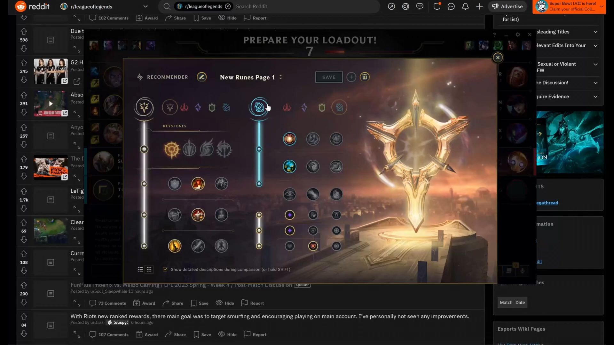Image resolution: width=614 pixels, height=345 pixels.
Task: Open the 73 Comments link
Action: [108, 303]
